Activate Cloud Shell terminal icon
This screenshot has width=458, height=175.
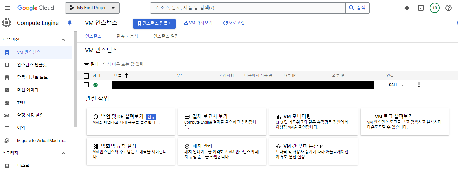pyautogui.click(x=421, y=8)
